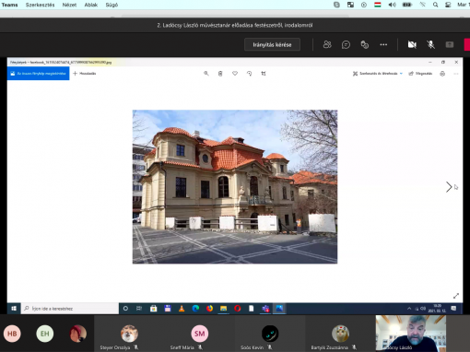Open Microsoft Edge from the taskbar
The width and height of the screenshot is (470, 352).
pyautogui.click(x=195, y=309)
